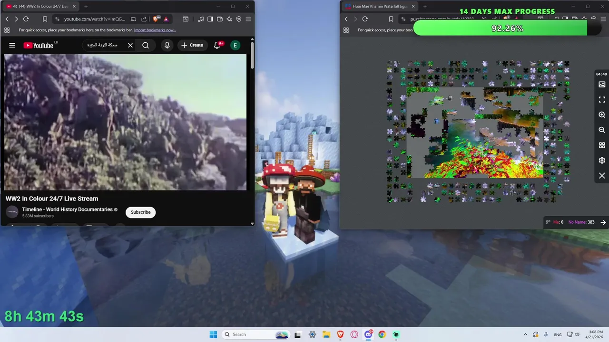
Task: Switch to Huai Mae Khamin Waterfall tab
Action: pyautogui.click(x=380, y=6)
